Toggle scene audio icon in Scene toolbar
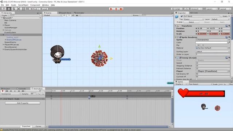The width and height of the screenshot is (233, 131). [x=73, y=15]
